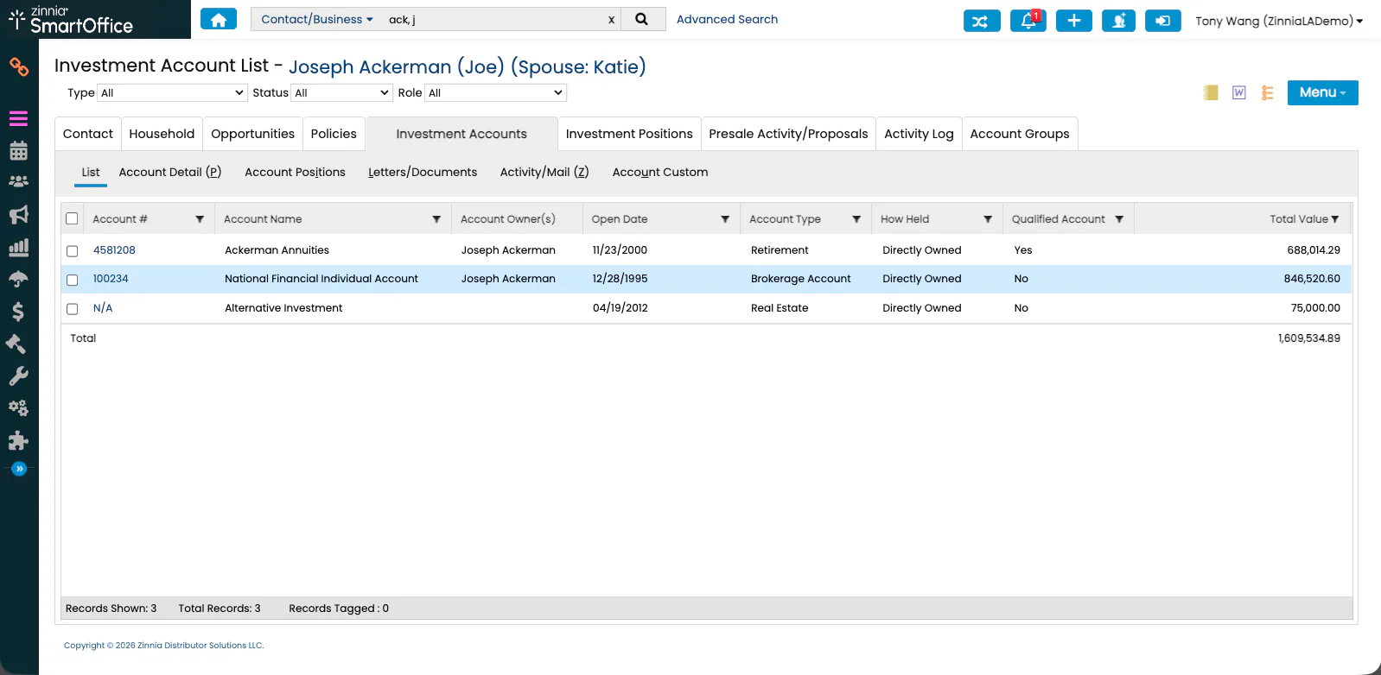
Task: Open the gears settings sidebar icon
Action: tap(19, 407)
